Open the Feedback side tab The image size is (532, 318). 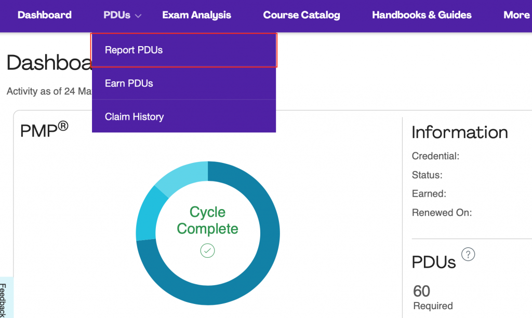click(x=6, y=298)
